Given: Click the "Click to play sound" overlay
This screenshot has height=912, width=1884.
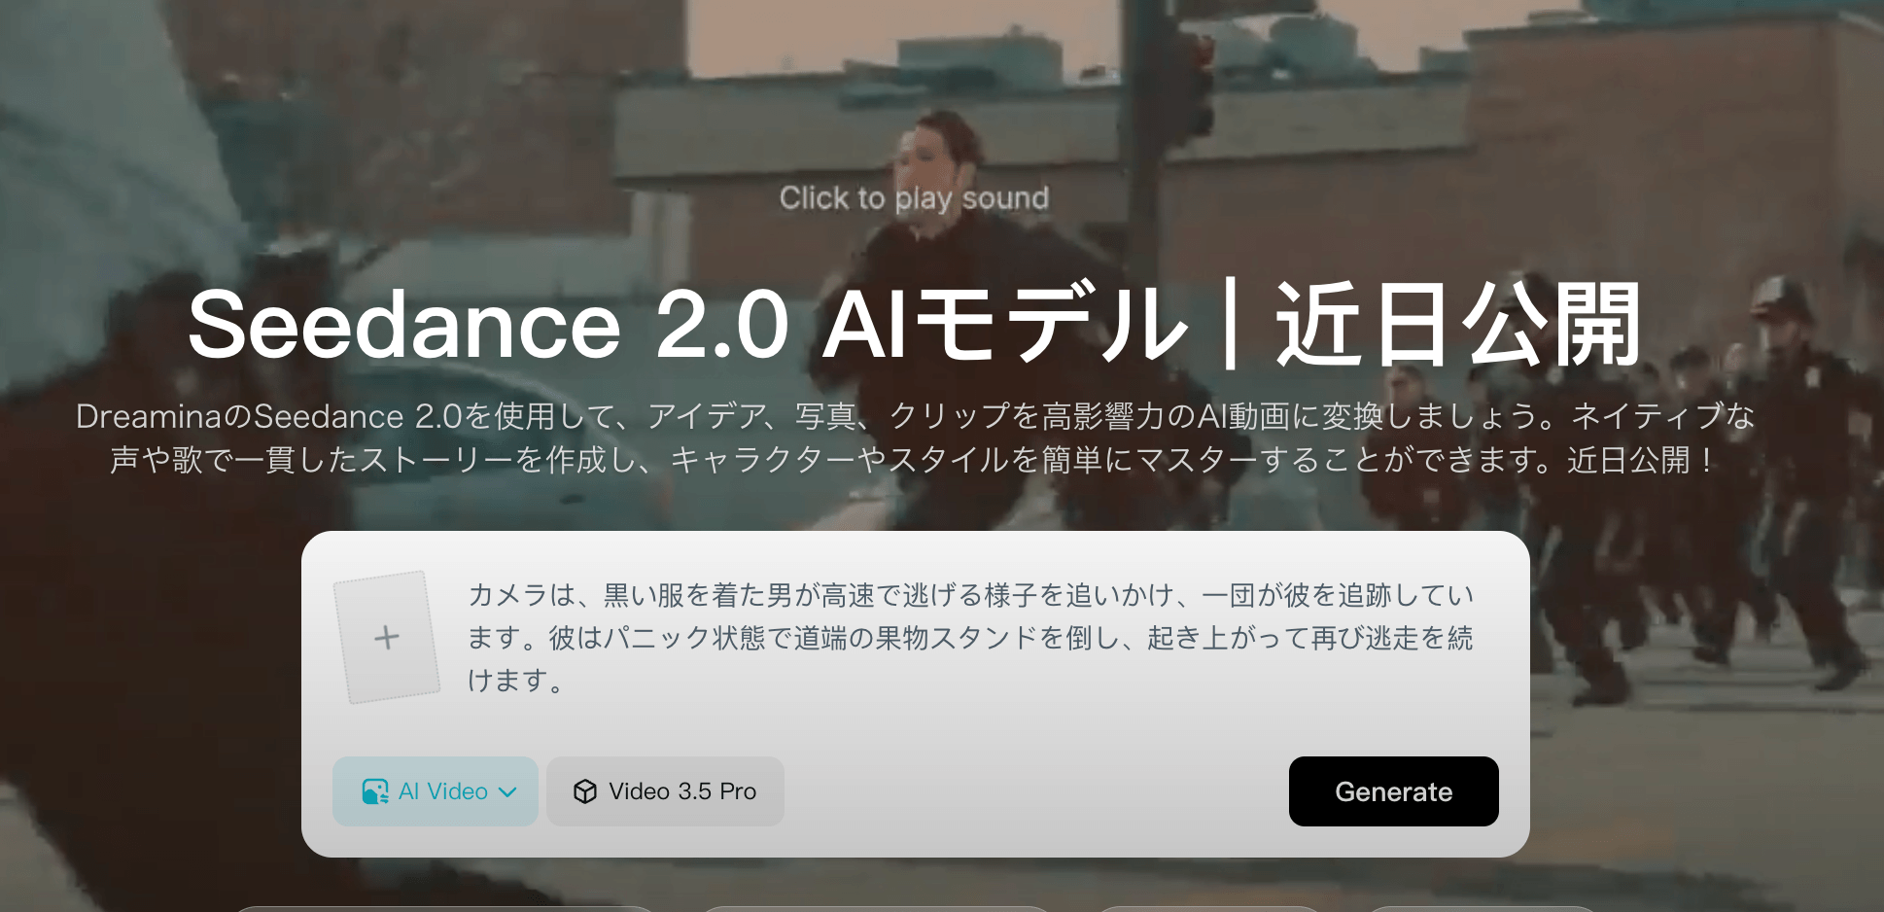Looking at the screenshot, I should (x=914, y=197).
